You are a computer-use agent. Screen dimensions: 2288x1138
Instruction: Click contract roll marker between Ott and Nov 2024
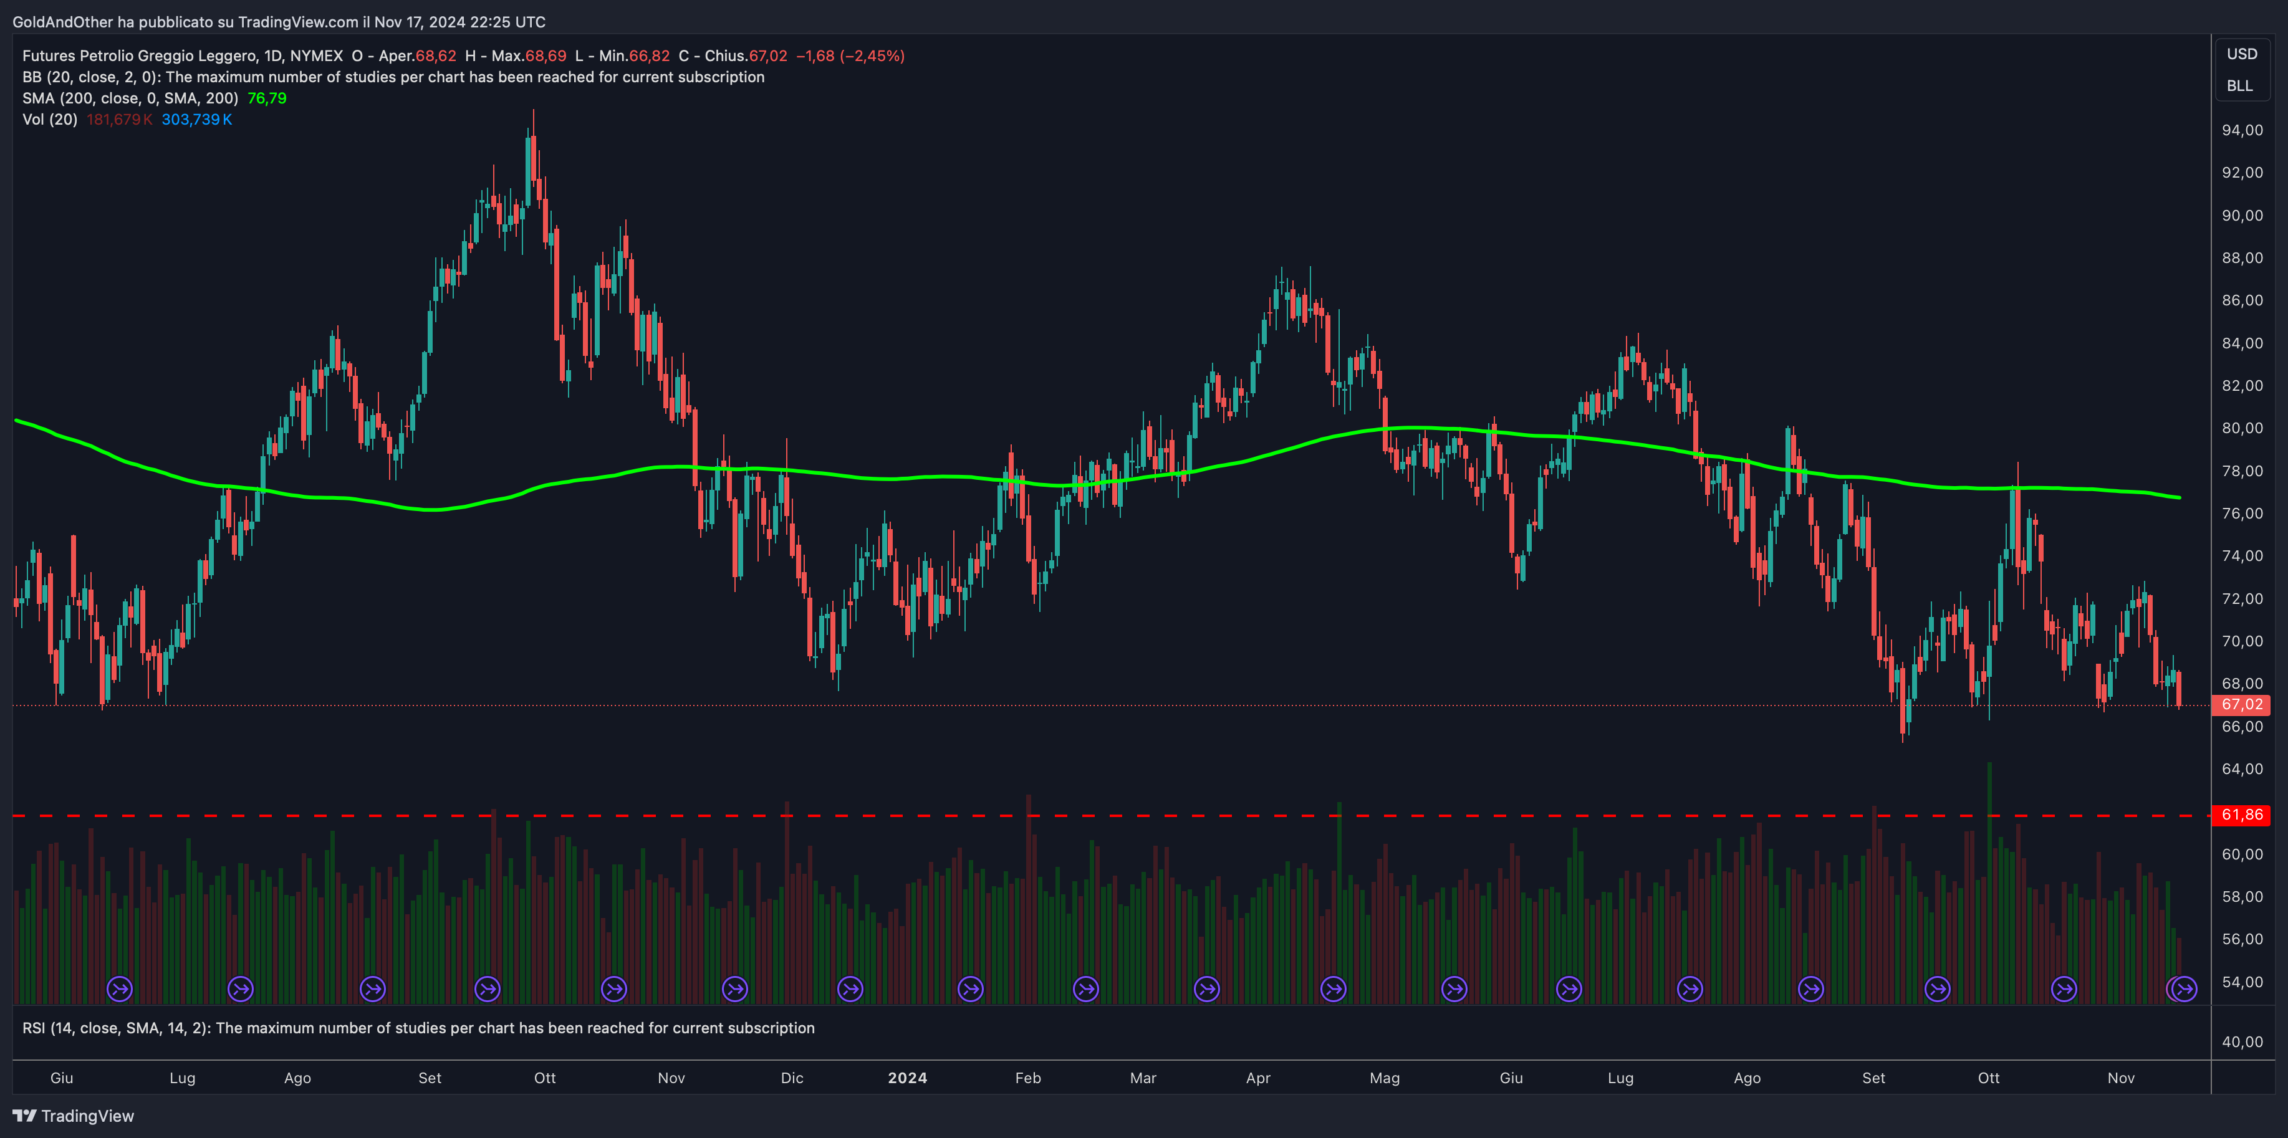click(2064, 988)
